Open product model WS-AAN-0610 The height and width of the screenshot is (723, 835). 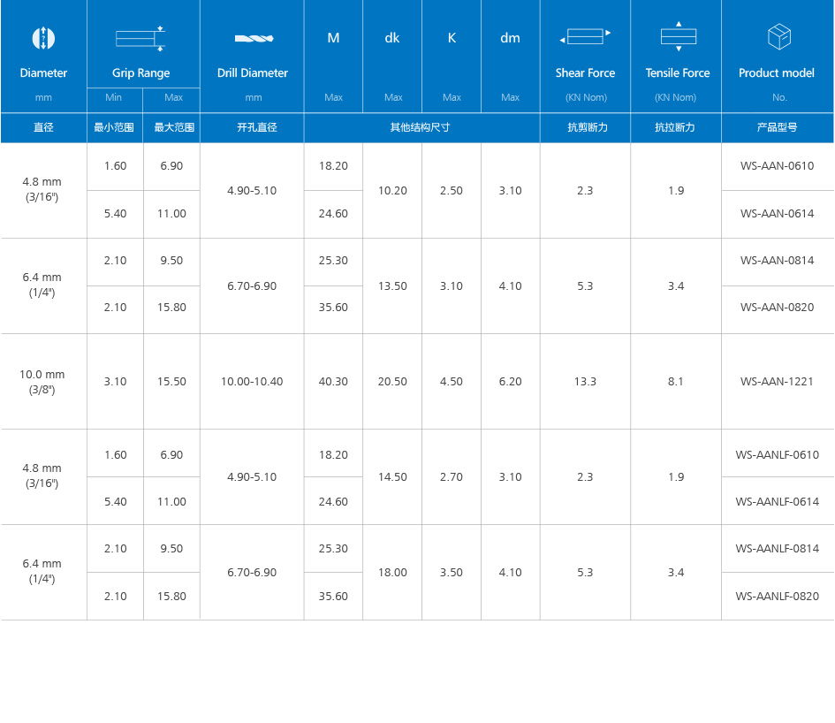coord(777,166)
